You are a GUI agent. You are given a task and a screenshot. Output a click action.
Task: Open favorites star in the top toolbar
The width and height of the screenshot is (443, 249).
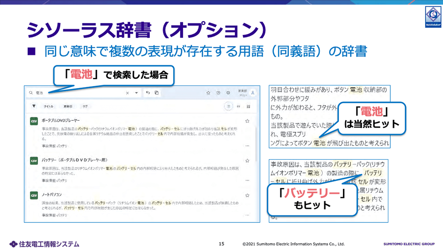click(x=208, y=93)
